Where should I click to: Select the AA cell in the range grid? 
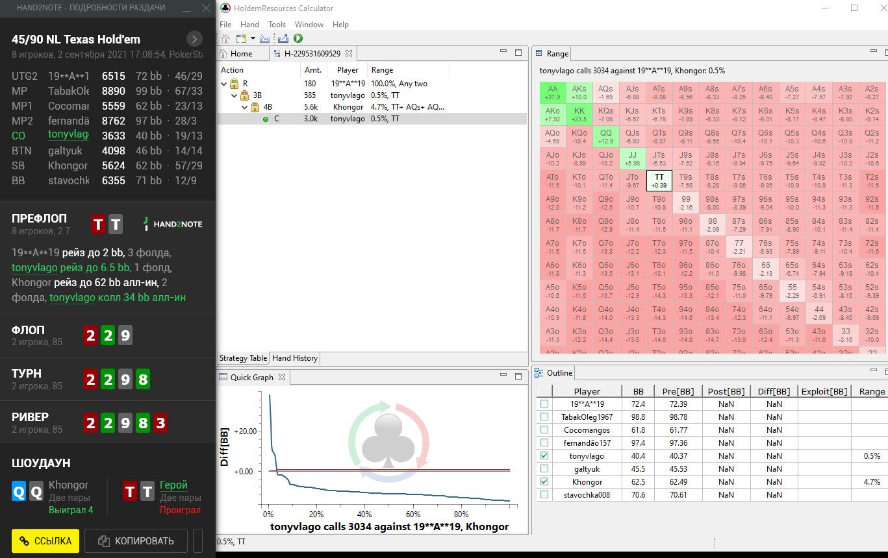(x=553, y=93)
